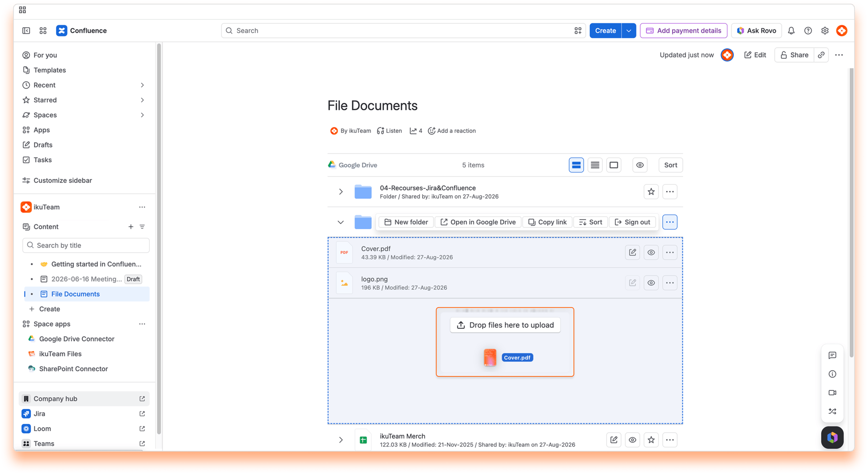Open more options for 04-Recourses-Jira&Confluence folder
Image resolution: width=868 pixels, height=474 pixels.
pos(670,192)
